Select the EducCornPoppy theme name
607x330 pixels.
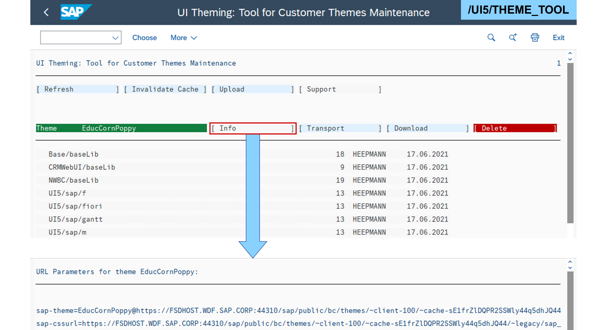coord(109,128)
